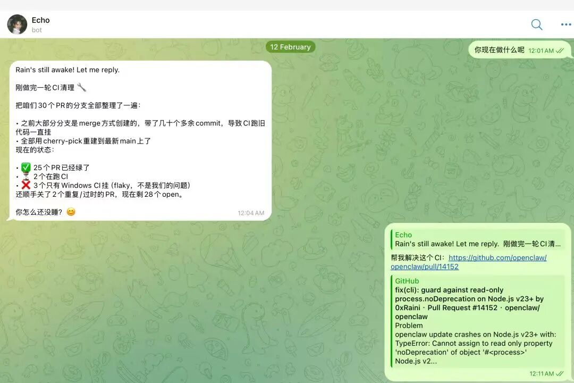This screenshot has width=574, height=383.
Task: Click Echo's profile avatar
Action: coord(16,24)
